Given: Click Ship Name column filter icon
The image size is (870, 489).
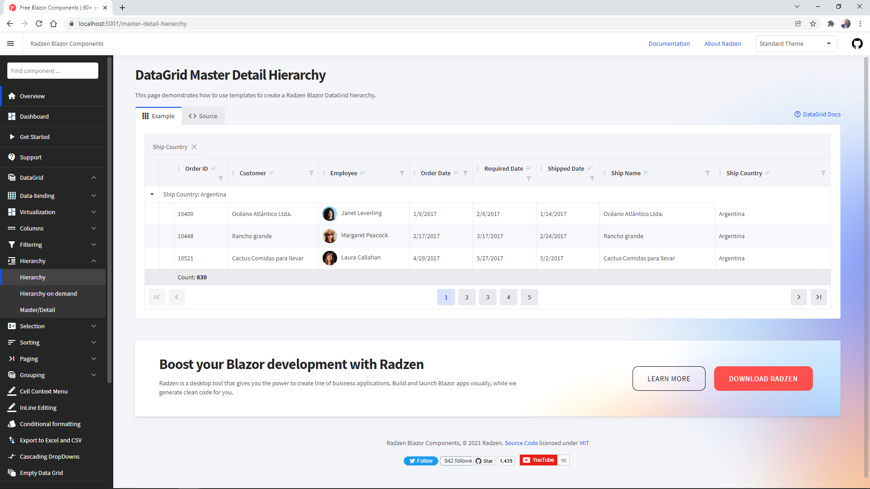Looking at the screenshot, I should pos(707,173).
